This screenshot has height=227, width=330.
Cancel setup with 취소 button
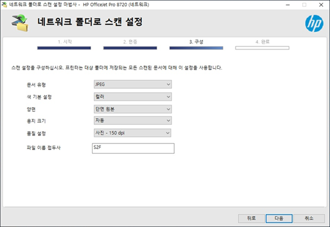click(x=309, y=219)
